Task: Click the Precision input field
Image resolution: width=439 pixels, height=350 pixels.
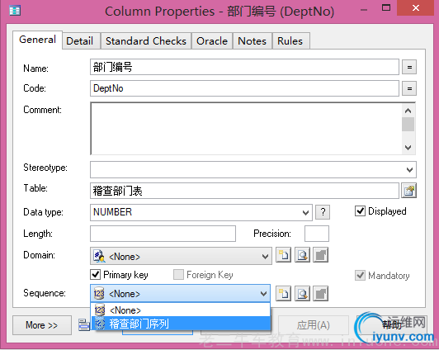Action: click(317, 234)
